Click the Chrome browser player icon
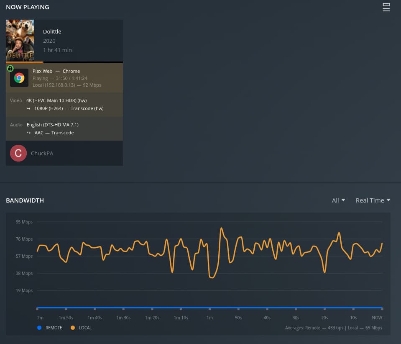This screenshot has width=401, height=344. [x=19, y=78]
